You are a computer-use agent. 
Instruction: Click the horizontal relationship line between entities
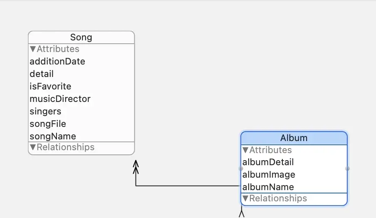click(x=188, y=186)
